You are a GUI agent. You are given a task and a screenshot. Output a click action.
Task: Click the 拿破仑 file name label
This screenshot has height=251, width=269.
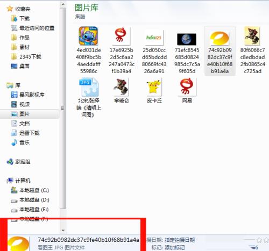point(122,101)
